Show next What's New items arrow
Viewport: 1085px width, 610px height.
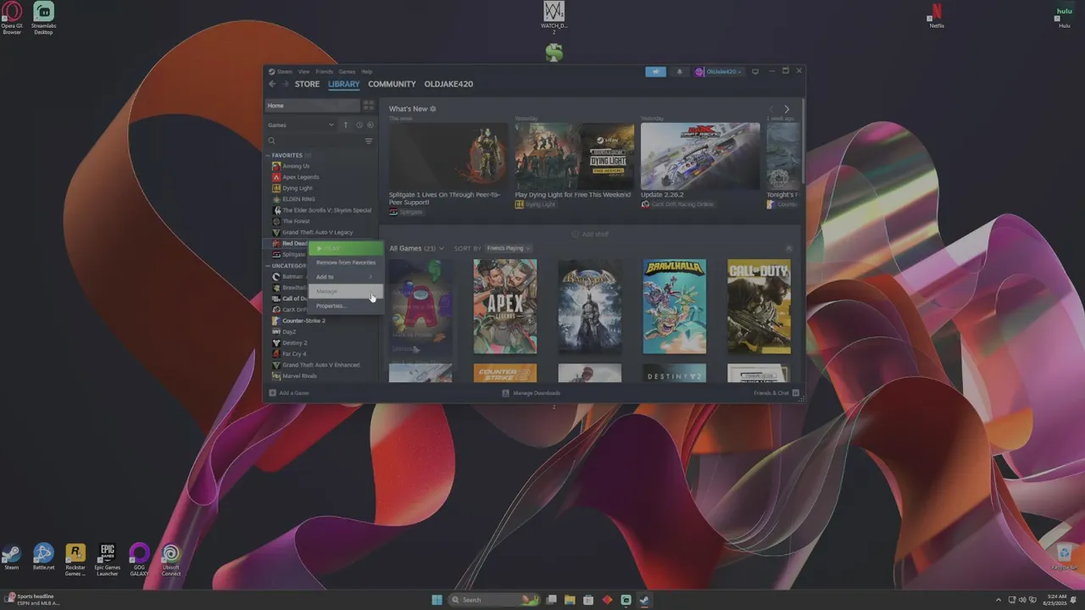[x=787, y=109]
